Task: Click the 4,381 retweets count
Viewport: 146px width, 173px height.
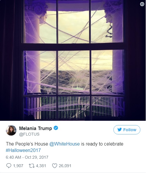Action: [41, 166]
